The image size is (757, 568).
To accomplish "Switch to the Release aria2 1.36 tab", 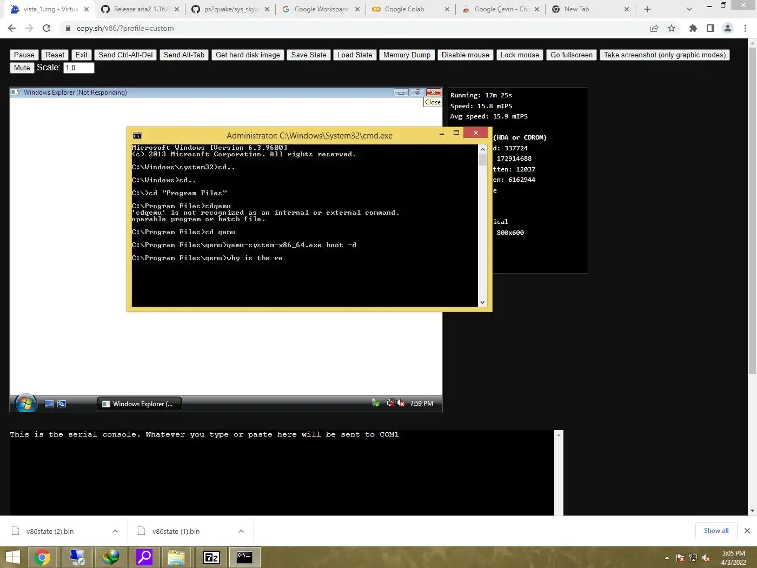I will (140, 9).
